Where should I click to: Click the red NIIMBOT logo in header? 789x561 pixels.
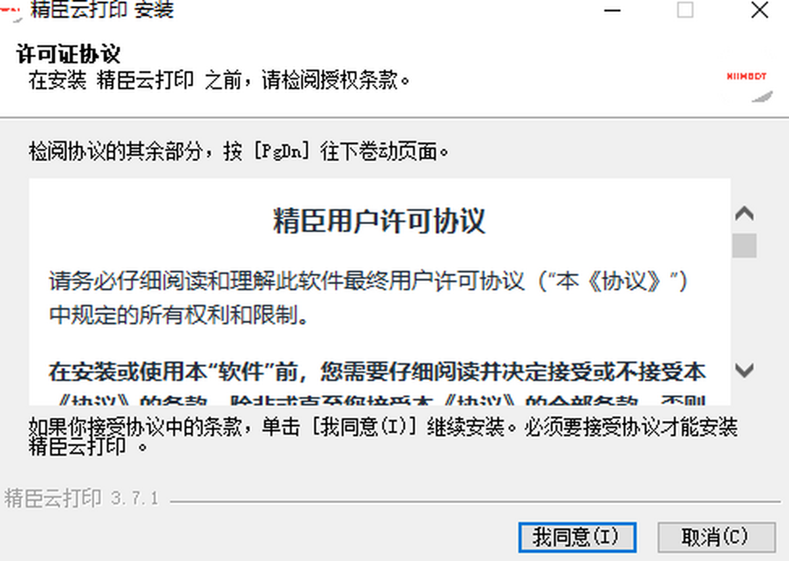click(x=746, y=76)
